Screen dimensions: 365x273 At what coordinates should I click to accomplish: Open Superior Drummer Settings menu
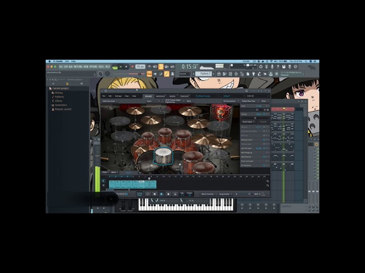coord(118,96)
